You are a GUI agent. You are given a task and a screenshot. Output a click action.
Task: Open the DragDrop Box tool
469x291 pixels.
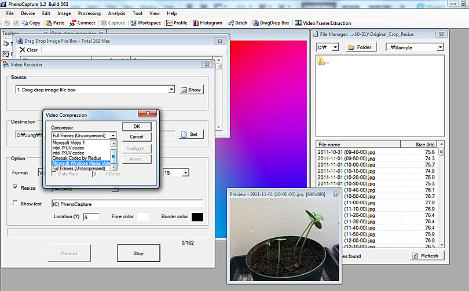pos(271,23)
